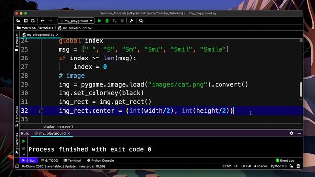Screen dimensions: 315x177
Task: Click PyCharm 2020.3 available update message
Action: pos(63,166)
